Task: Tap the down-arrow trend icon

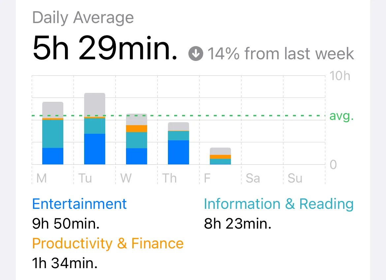Action: click(196, 53)
